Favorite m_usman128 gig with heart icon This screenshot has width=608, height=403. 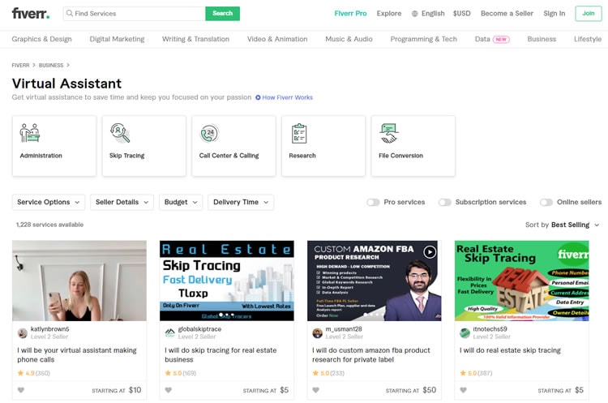(x=316, y=390)
